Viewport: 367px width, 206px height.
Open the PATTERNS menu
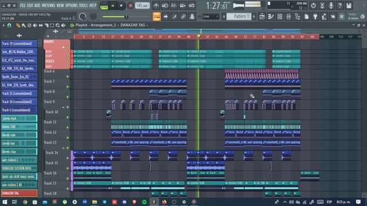[48, 5]
